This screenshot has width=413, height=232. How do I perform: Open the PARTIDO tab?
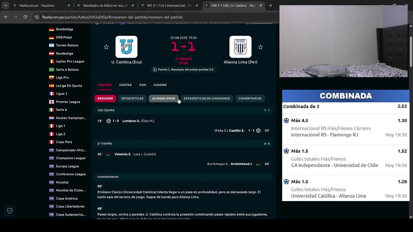pos(105,85)
